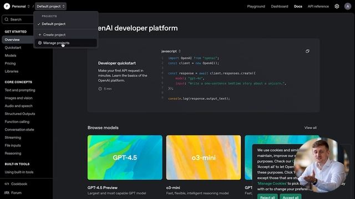Collapse the Default project dropdown
This screenshot has width=355, height=199.
[50, 6]
